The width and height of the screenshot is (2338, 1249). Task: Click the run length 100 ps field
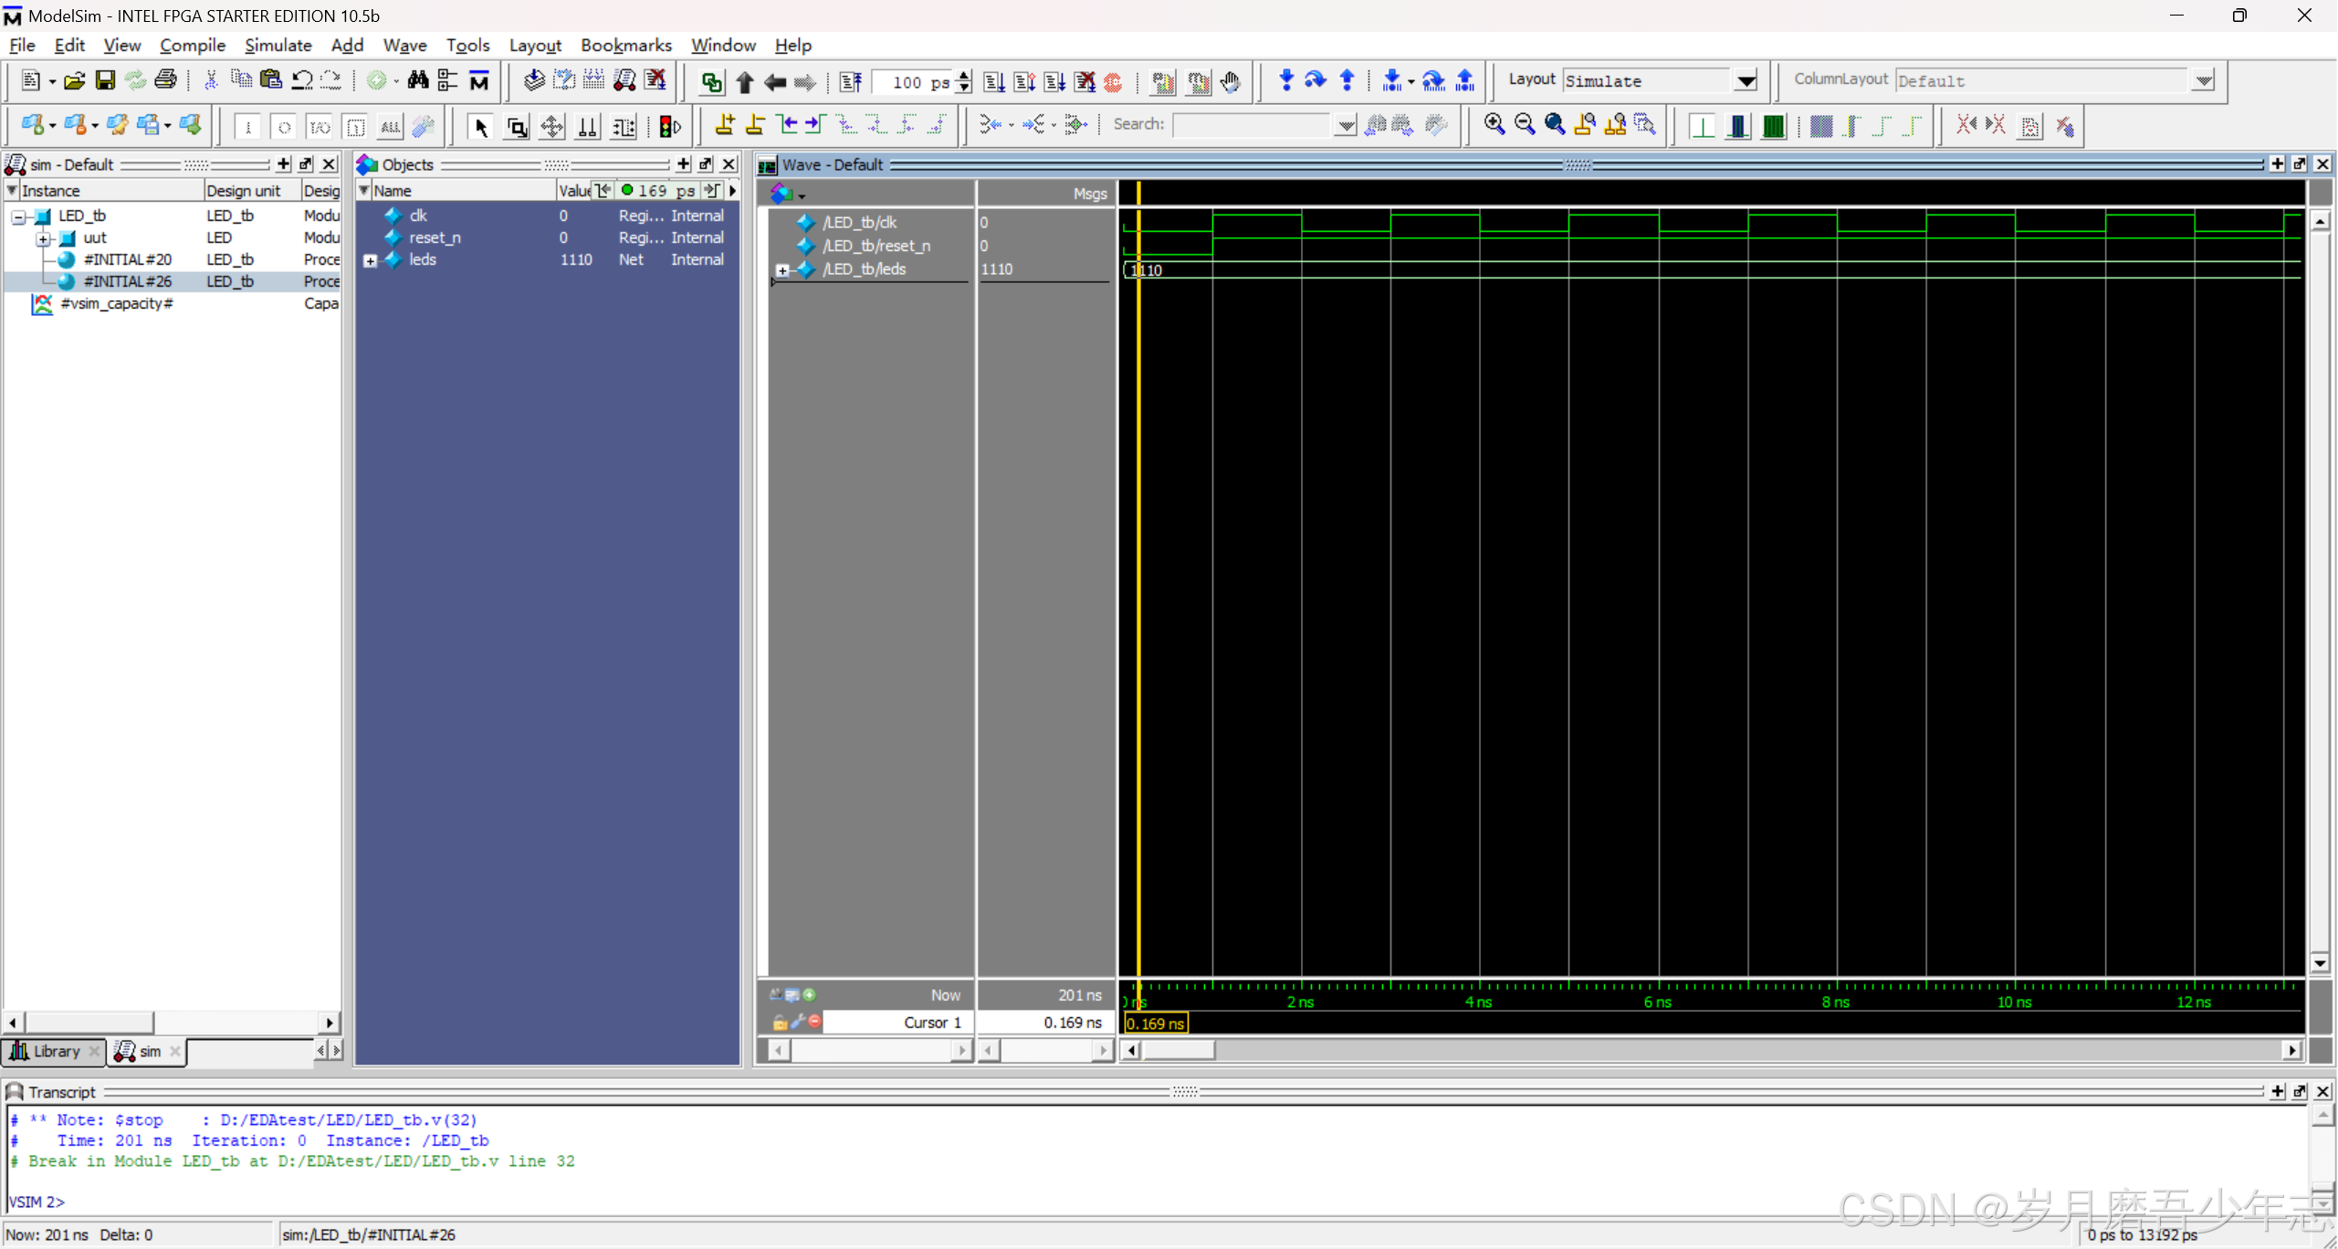[914, 82]
